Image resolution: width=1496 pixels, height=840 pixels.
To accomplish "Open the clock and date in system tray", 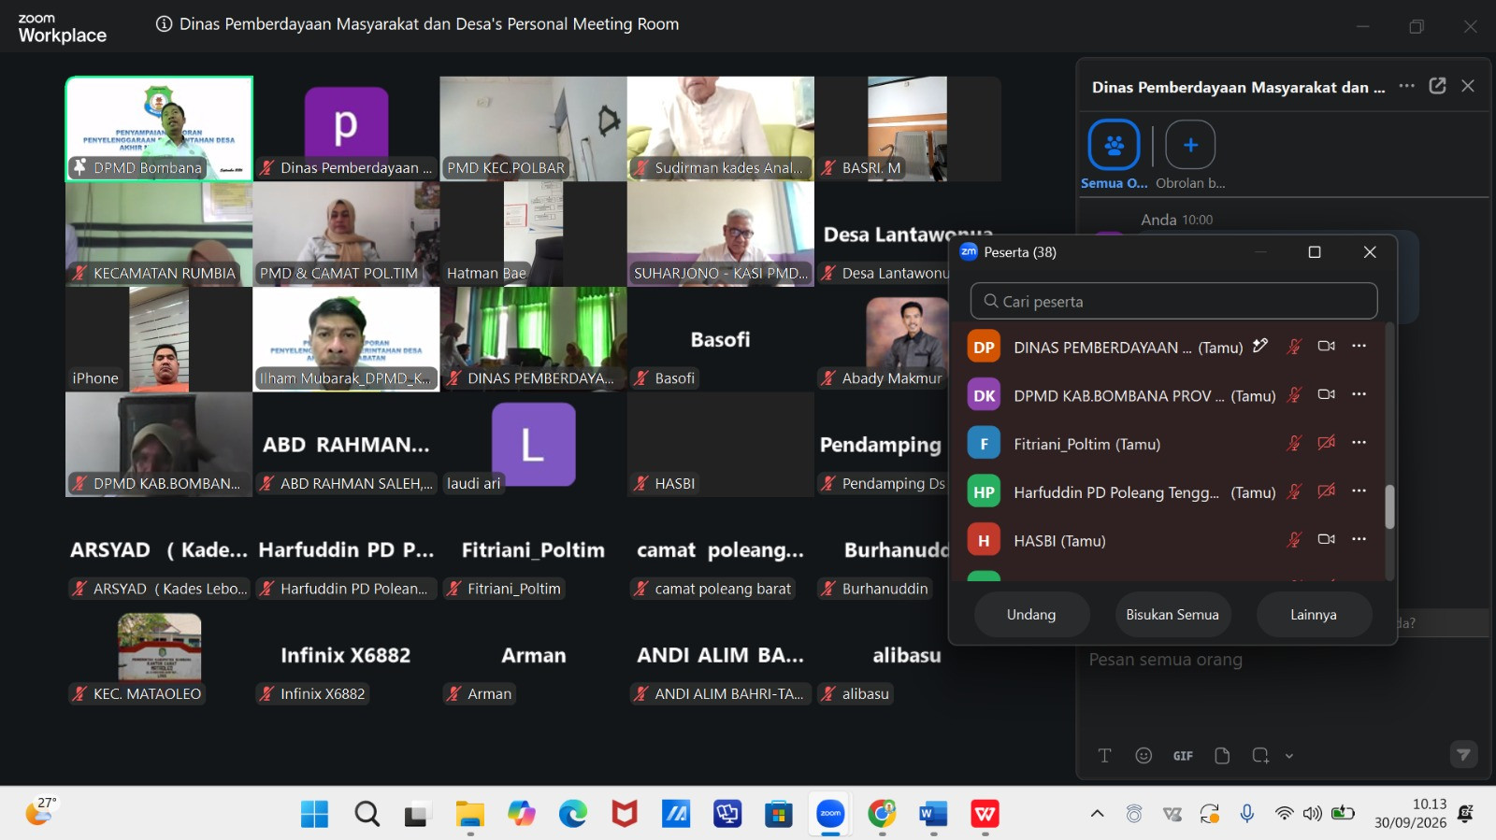I will 1410,814.
